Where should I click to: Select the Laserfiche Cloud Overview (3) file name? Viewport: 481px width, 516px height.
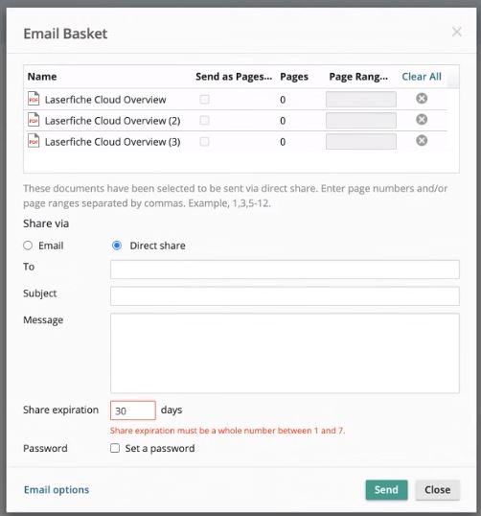pos(112,142)
